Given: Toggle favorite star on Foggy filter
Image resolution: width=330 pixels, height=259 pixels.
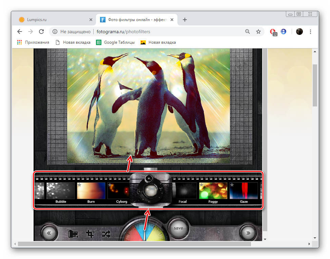Looking at the screenshot, I should 201,185.
